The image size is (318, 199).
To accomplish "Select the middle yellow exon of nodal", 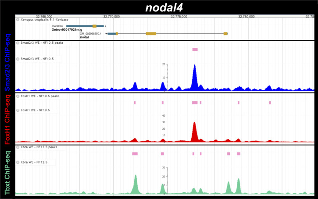I will pyautogui.click(x=151, y=33).
